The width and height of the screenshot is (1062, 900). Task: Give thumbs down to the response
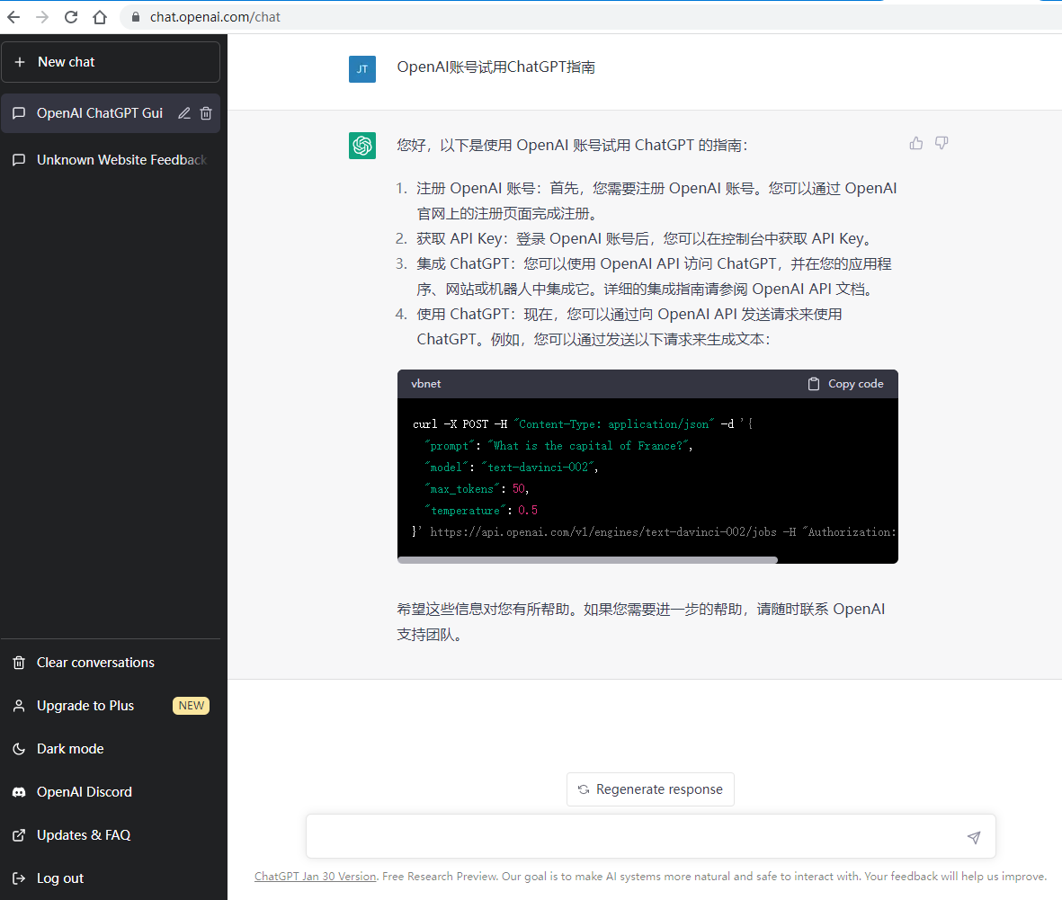[942, 143]
